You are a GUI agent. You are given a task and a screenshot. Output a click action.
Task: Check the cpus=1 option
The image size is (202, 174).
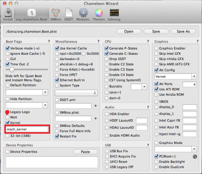click(107, 92)
